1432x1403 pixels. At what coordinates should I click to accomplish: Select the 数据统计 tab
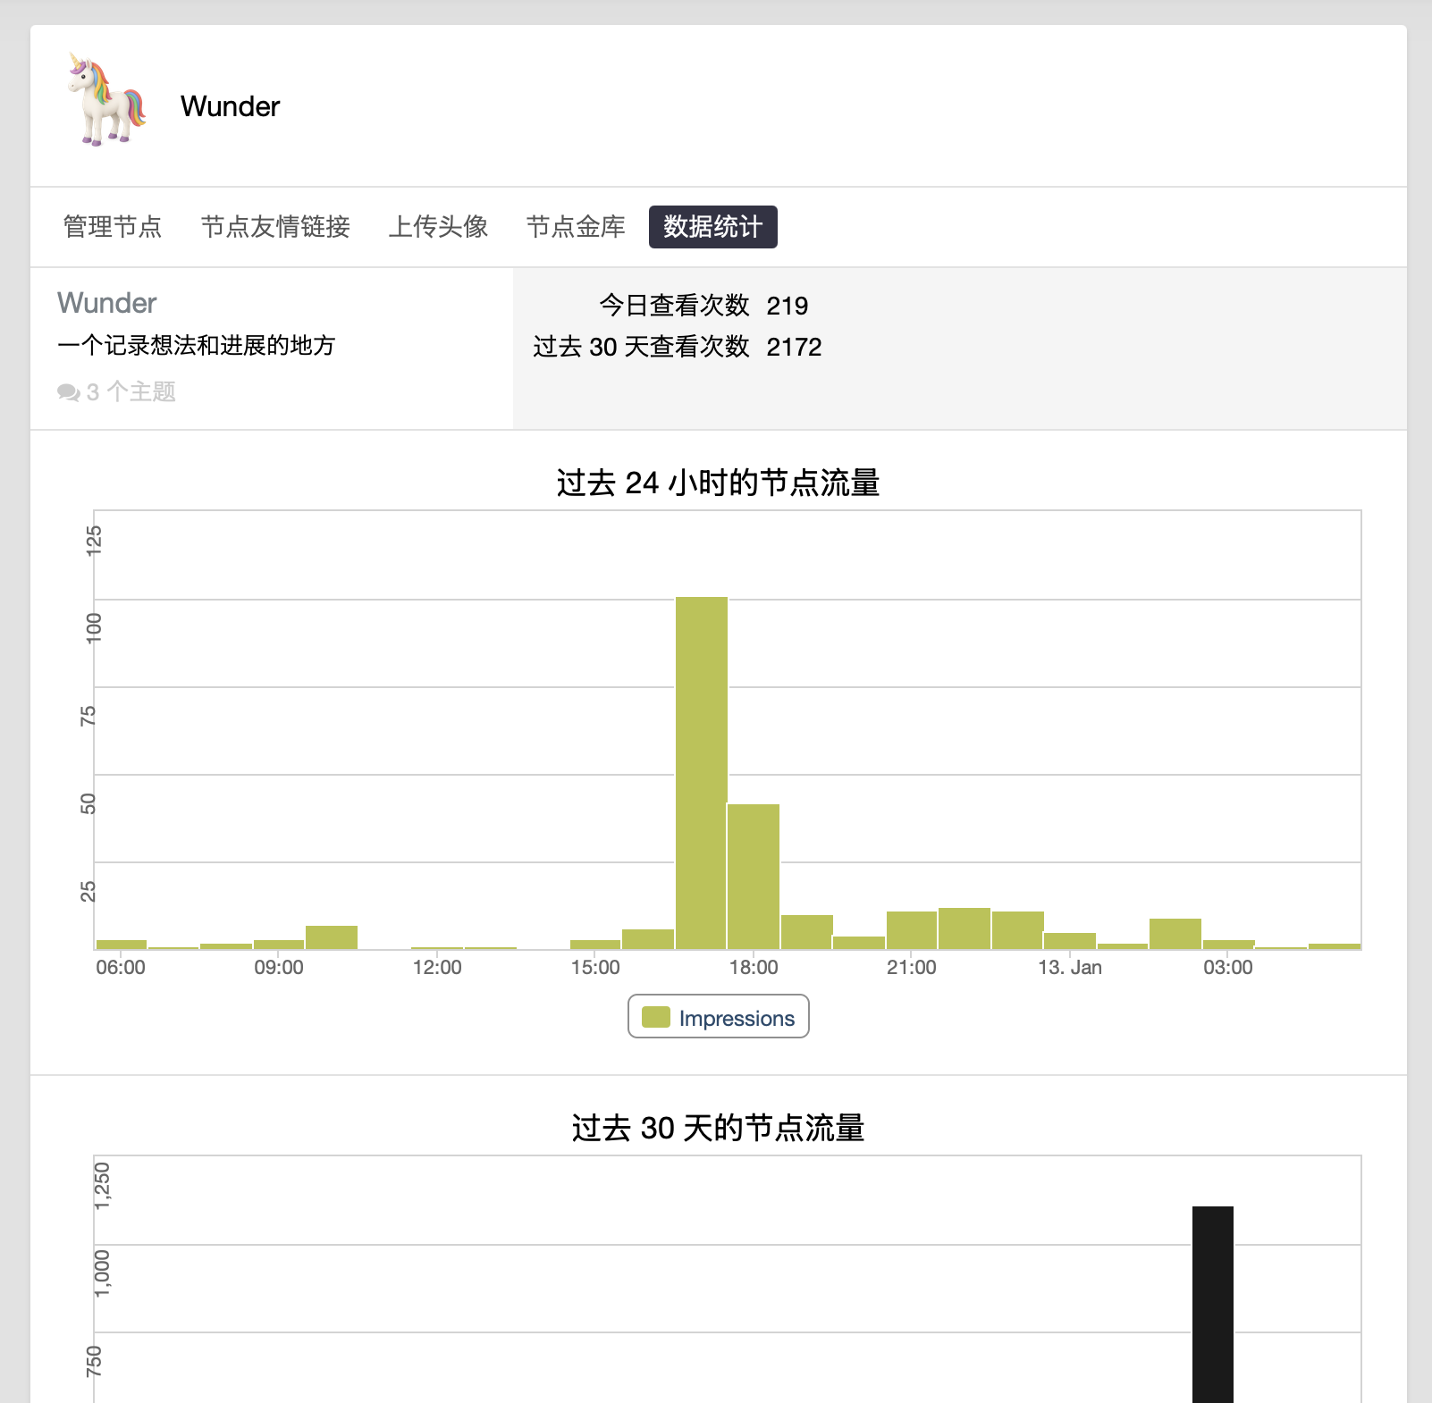[712, 227]
